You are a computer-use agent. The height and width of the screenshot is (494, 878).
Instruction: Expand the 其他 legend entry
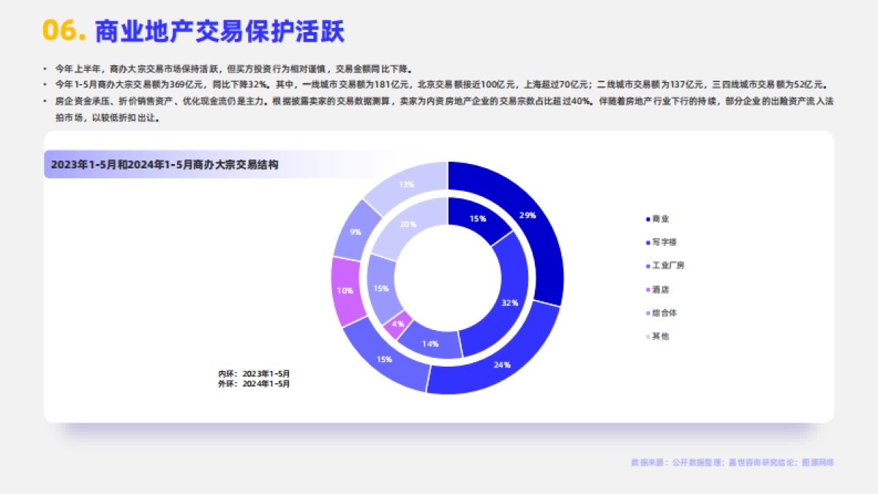point(657,337)
